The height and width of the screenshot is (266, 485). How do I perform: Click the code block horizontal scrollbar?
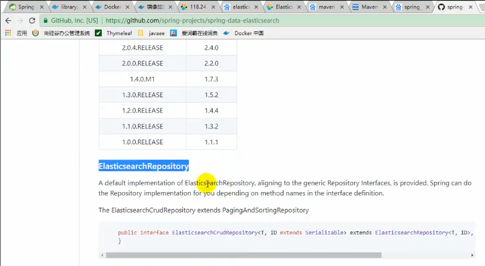point(243,255)
